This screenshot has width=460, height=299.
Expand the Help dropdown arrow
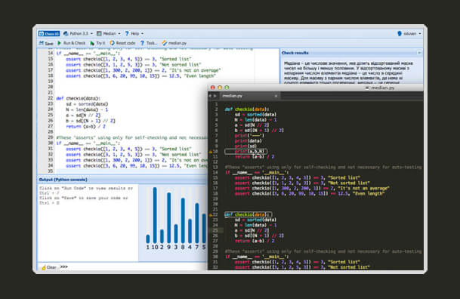[142, 34]
